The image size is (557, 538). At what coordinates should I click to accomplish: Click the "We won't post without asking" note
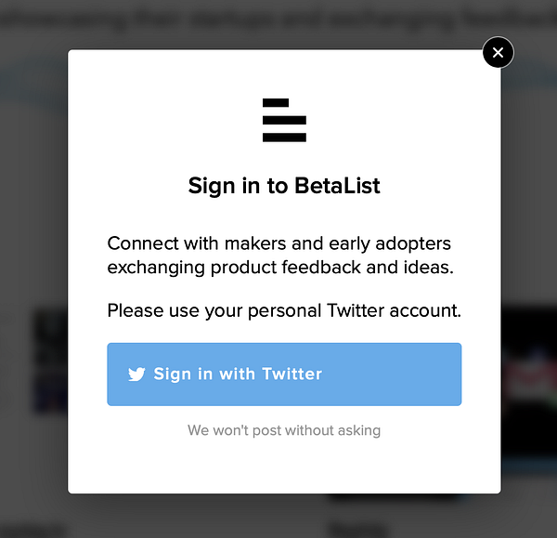click(284, 430)
